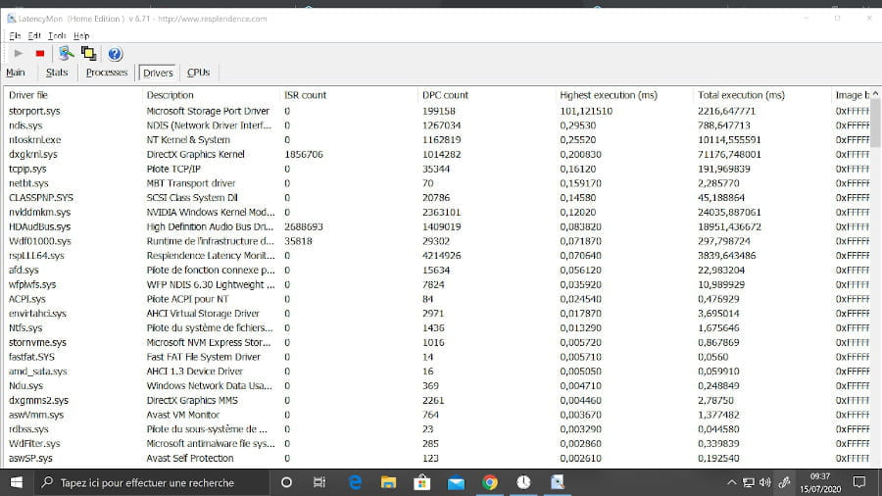
Task: Open the Tools menu
Action: [x=57, y=35]
